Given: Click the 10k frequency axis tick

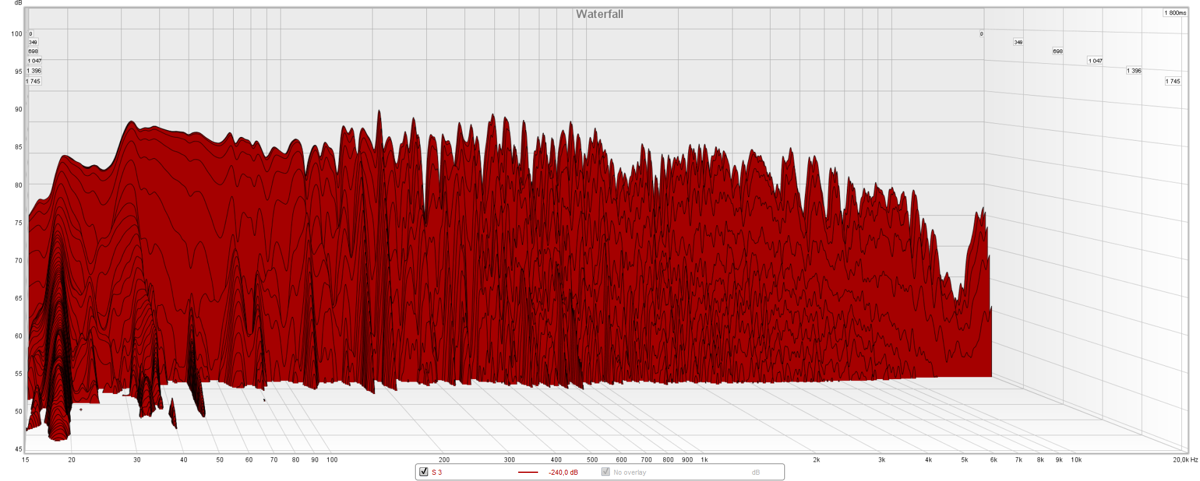Looking at the screenshot, I should (x=1076, y=460).
